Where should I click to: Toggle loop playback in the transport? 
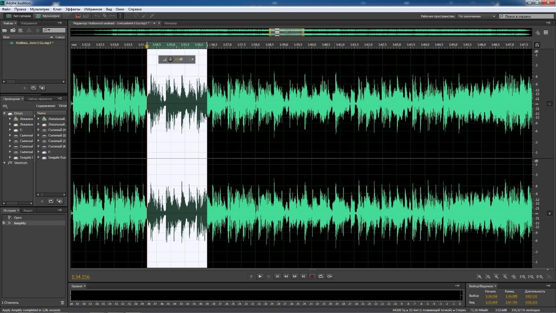321,276
